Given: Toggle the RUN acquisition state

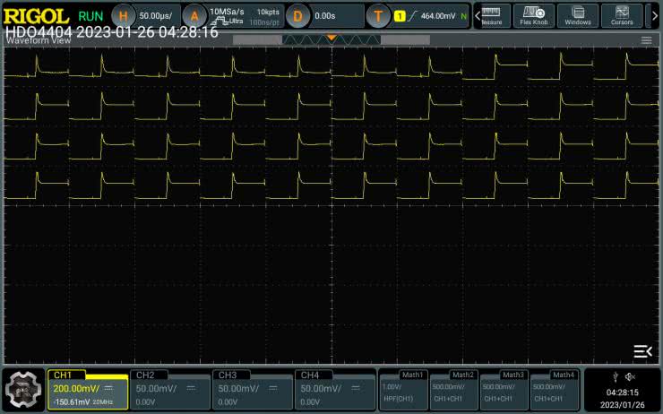Looking at the screenshot, I should pos(90,15).
